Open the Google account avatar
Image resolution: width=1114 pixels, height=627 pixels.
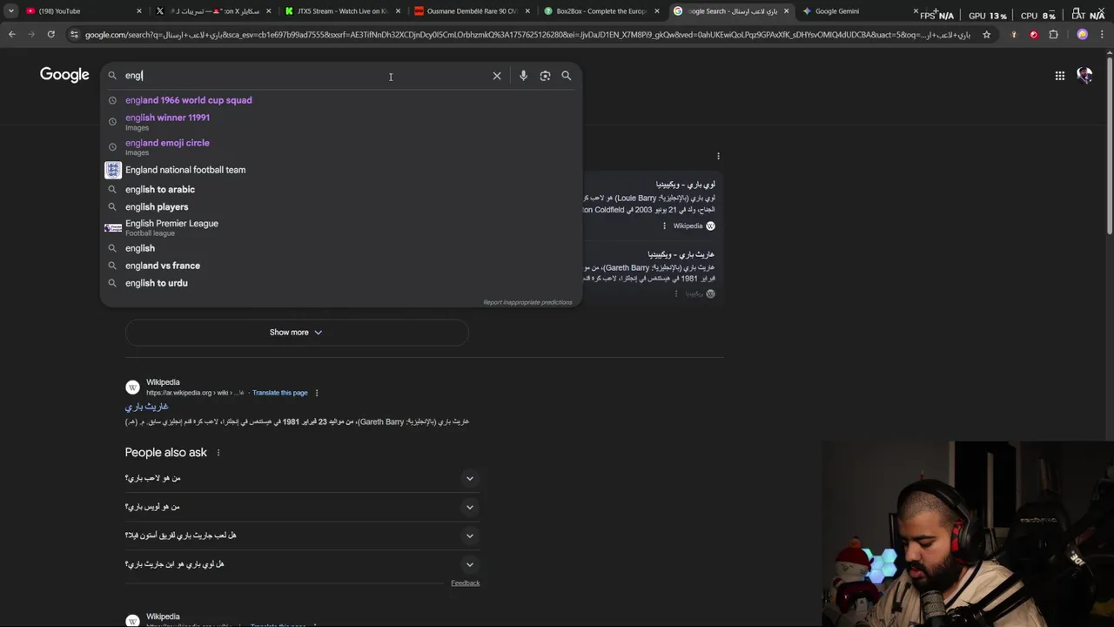pyautogui.click(x=1084, y=76)
